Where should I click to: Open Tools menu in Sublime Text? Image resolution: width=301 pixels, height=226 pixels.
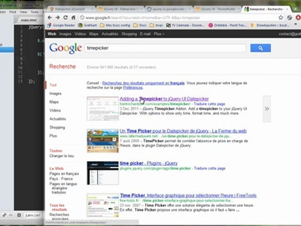pos(34,12)
